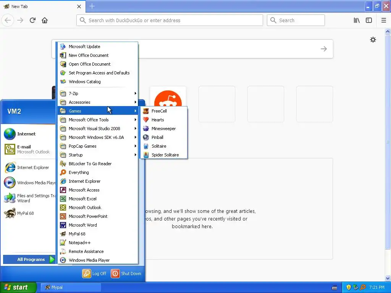391x293 pixels.
Task: Open Internet Explorer in All Programs list
Action: click(x=98, y=181)
